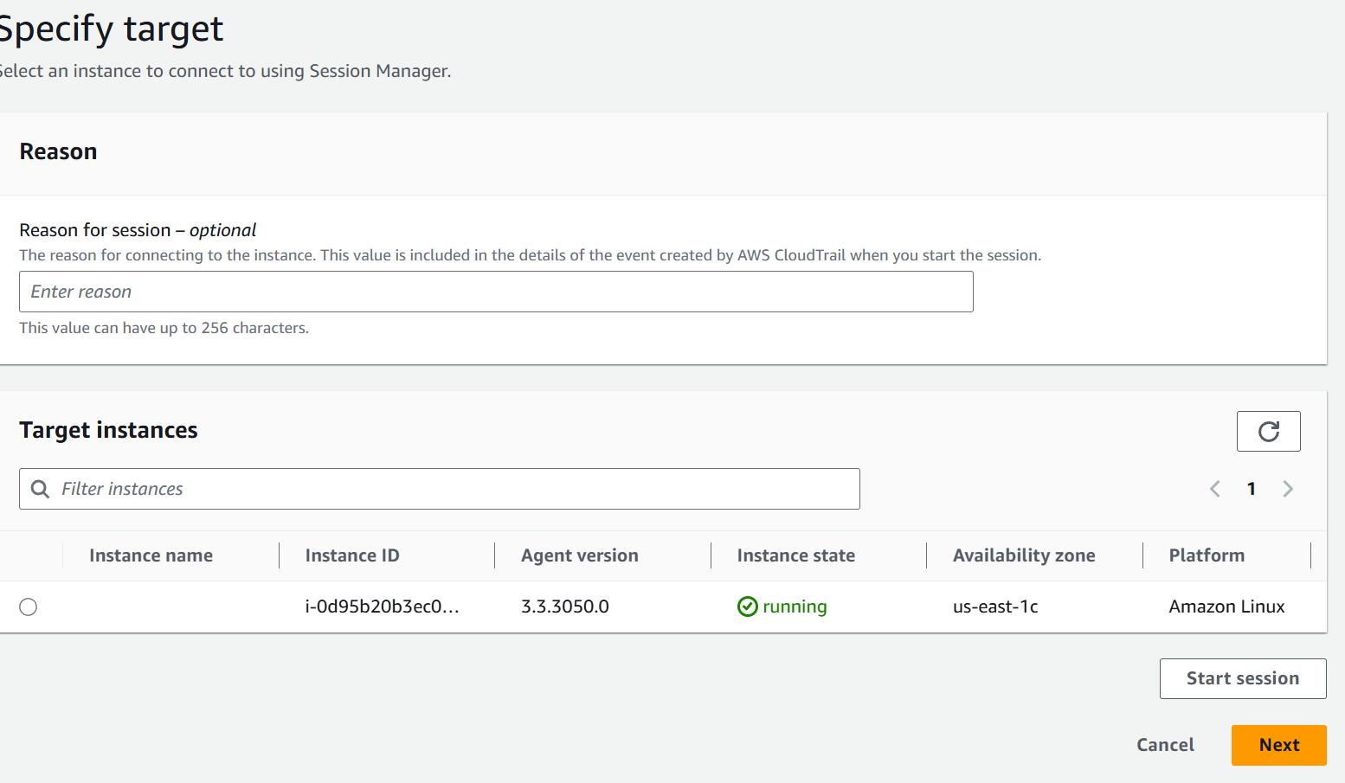The image size is (1345, 783).
Task: Click the orange Next button
Action: pyautogui.click(x=1278, y=745)
